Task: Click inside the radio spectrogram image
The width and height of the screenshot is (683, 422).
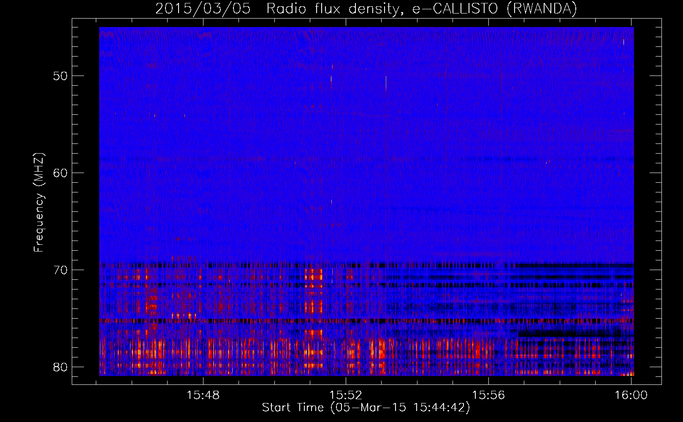Action: (x=366, y=201)
